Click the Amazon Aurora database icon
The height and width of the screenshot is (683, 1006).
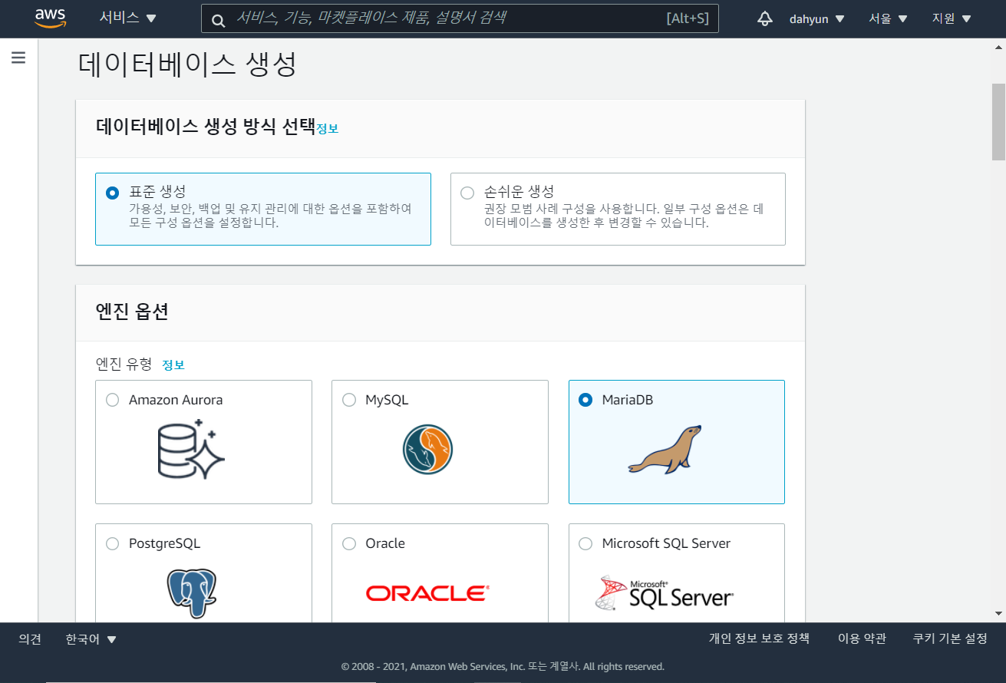(x=191, y=450)
